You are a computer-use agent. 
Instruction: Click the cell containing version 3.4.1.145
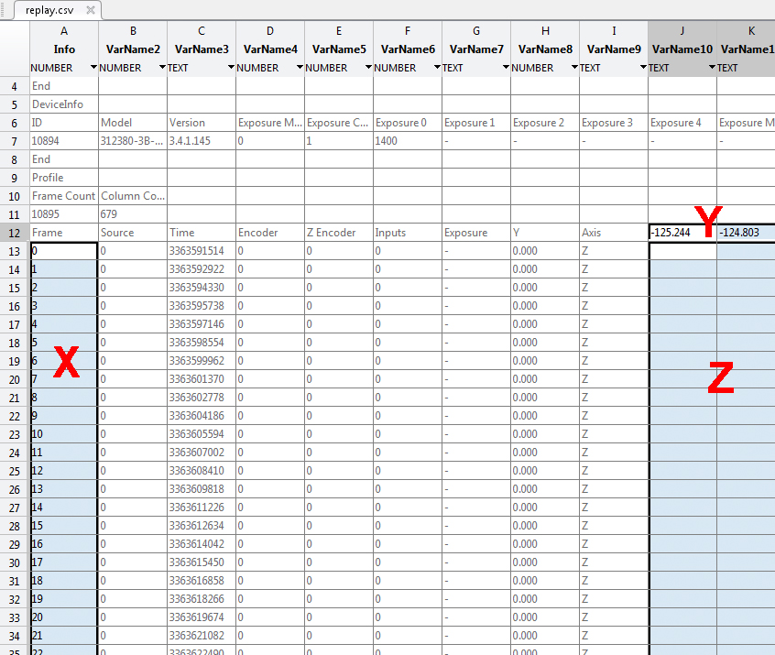click(x=201, y=141)
